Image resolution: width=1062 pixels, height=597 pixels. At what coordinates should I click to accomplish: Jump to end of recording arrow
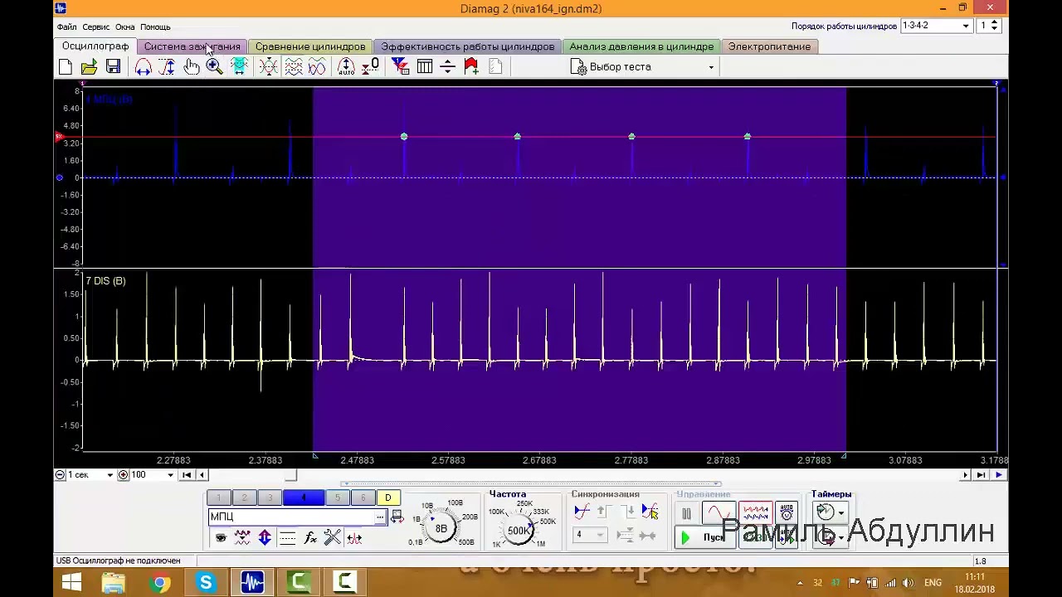(x=981, y=475)
